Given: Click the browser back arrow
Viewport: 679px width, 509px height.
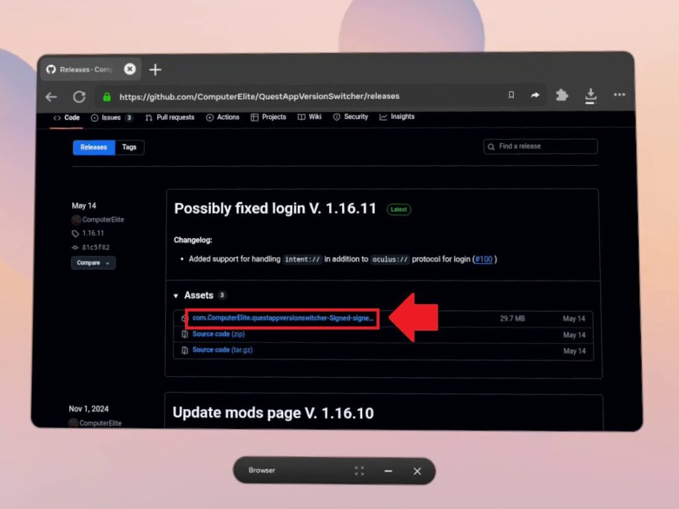Looking at the screenshot, I should [x=51, y=97].
